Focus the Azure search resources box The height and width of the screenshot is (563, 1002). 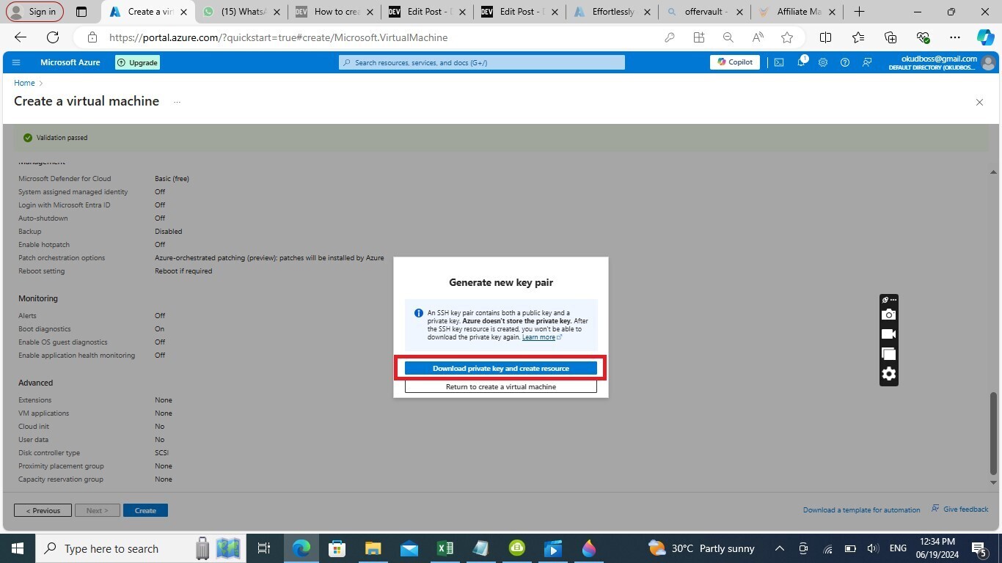click(x=482, y=62)
